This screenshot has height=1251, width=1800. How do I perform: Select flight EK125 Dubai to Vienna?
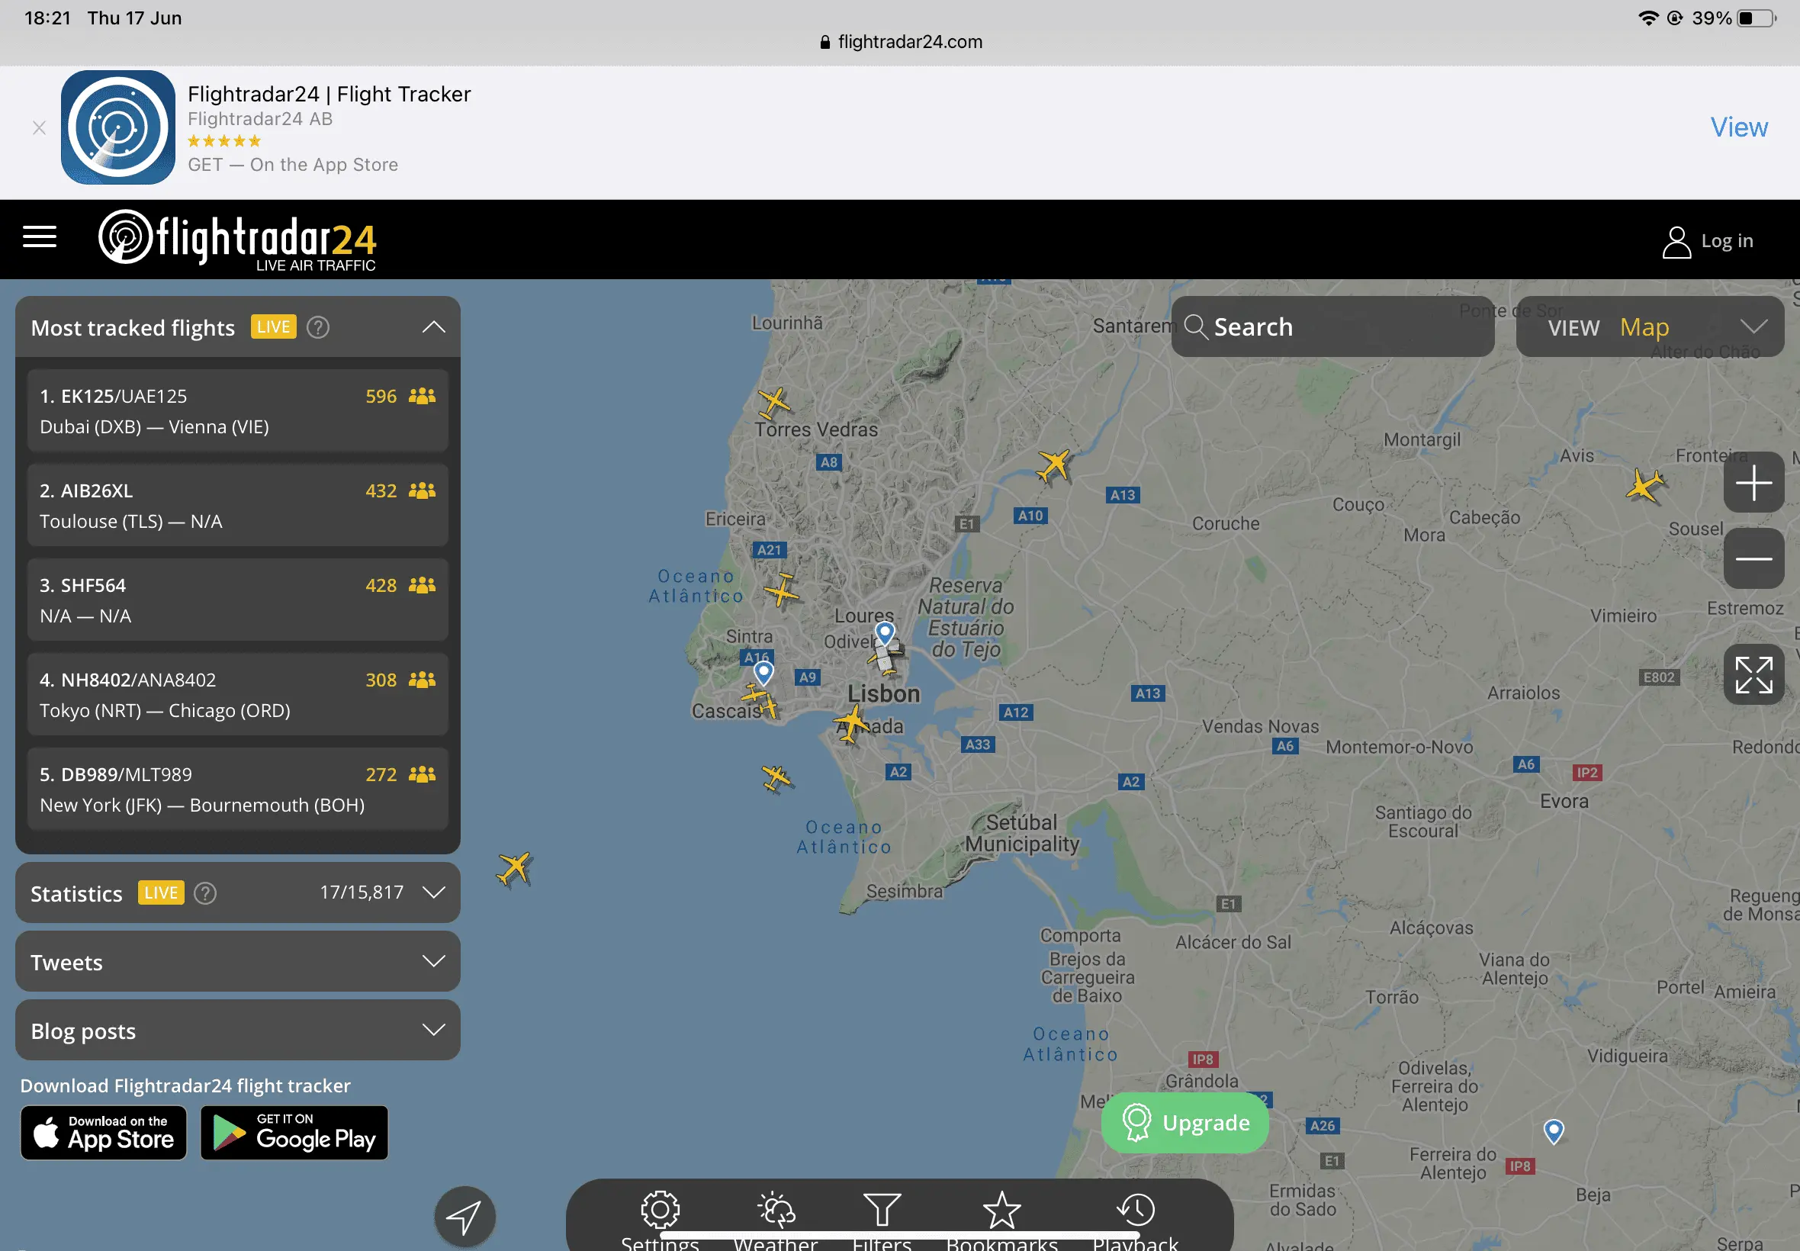click(x=237, y=410)
